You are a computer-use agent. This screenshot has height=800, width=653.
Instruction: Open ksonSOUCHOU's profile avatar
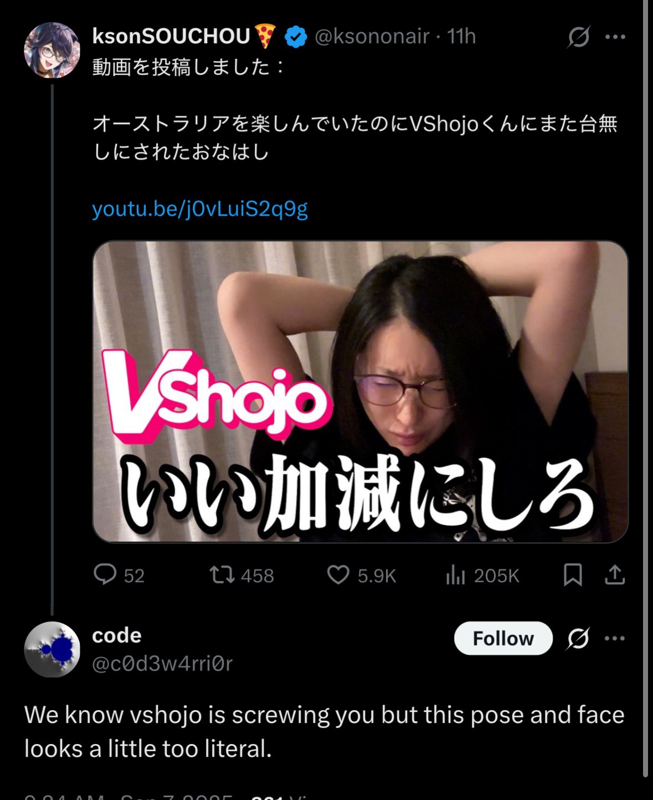click(x=52, y=50)
